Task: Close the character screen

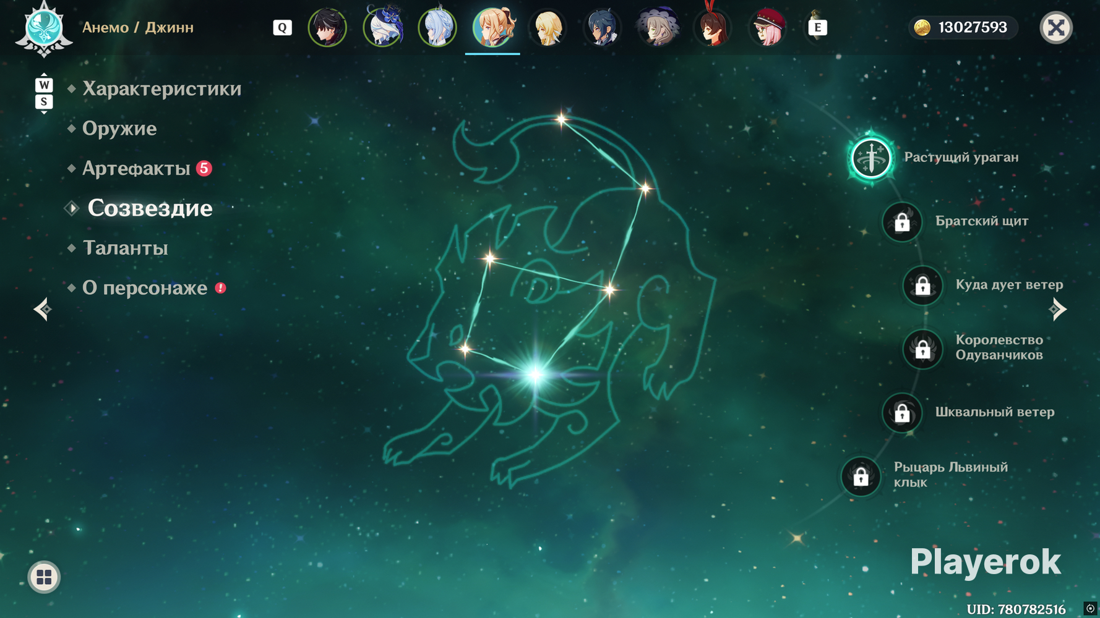Action: click(x=1056, y=27)
